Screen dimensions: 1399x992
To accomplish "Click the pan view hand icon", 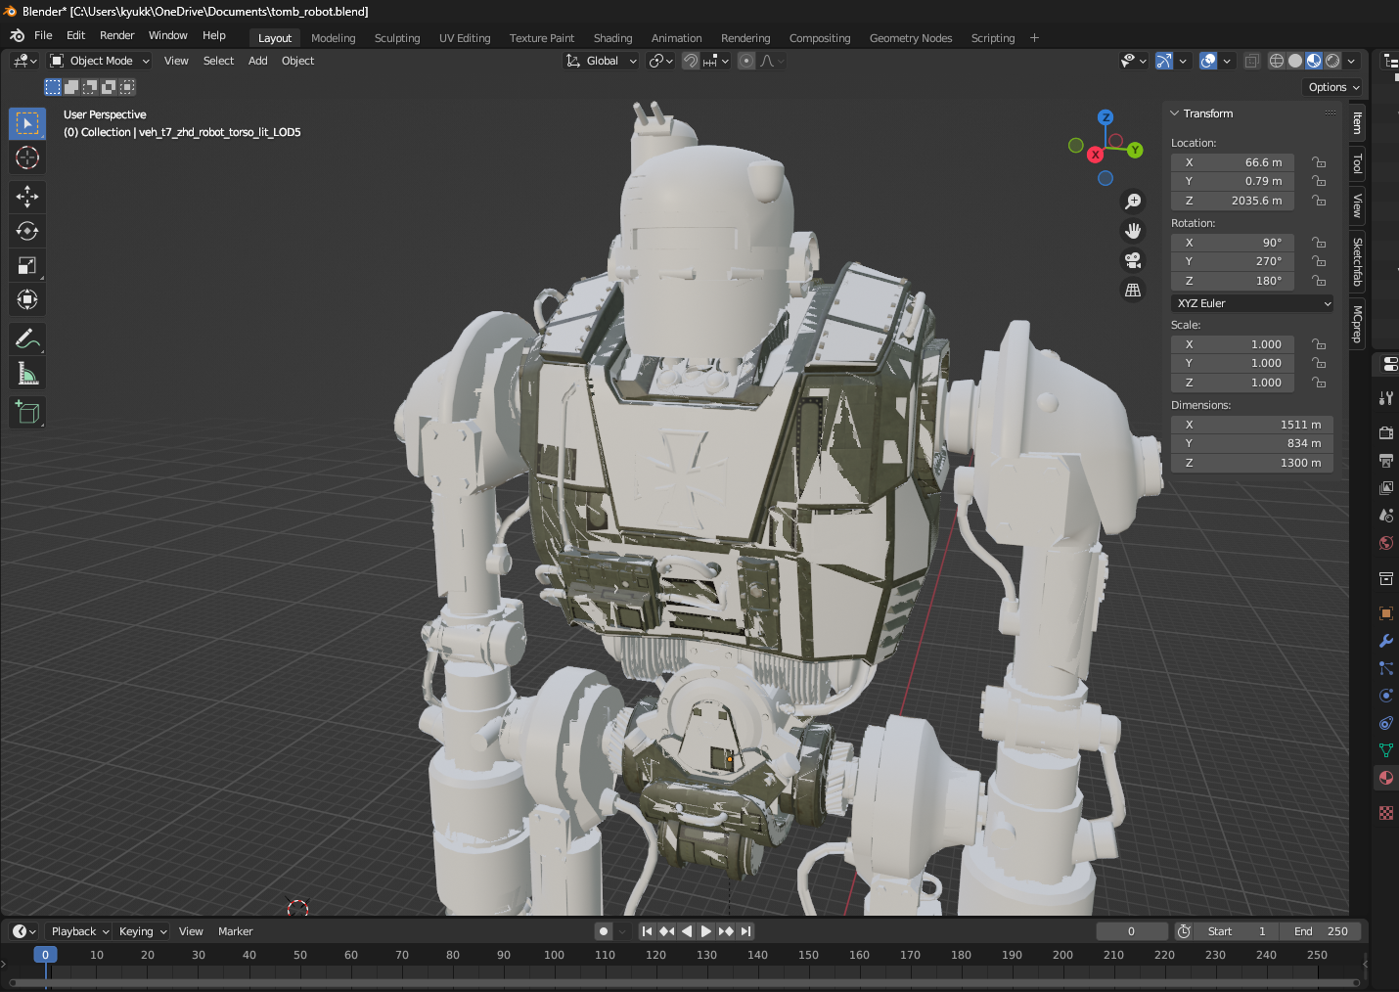I will (x=1133, y=231).
